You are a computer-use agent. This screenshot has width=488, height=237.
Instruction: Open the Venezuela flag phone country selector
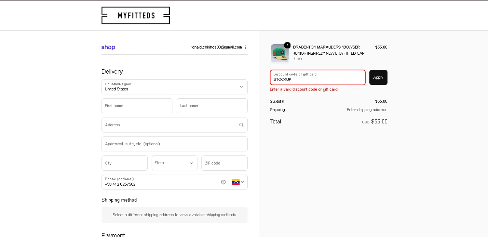point(238,182)
